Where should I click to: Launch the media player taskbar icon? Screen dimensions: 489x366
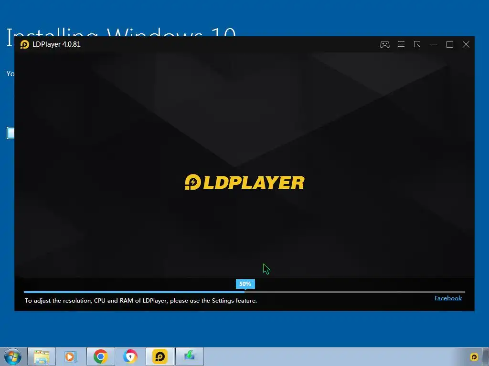pos(71,356)
